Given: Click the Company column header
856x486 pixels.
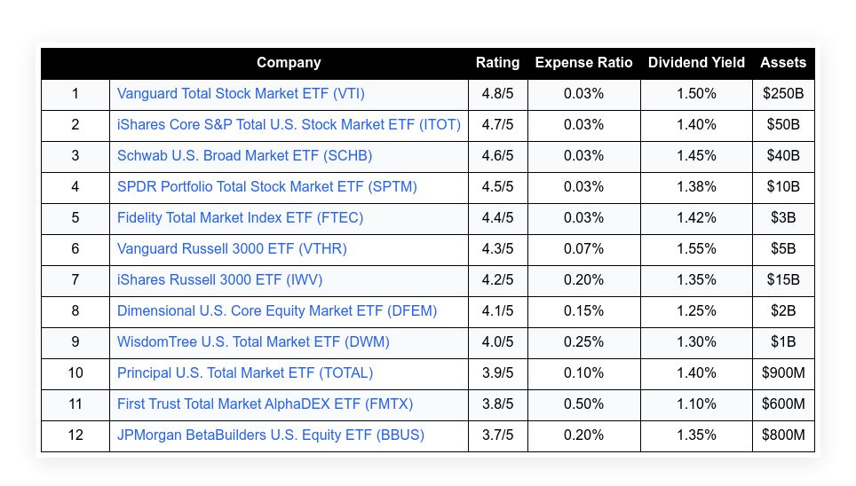Looking at the screenshot, I should [x=289, y=62].
